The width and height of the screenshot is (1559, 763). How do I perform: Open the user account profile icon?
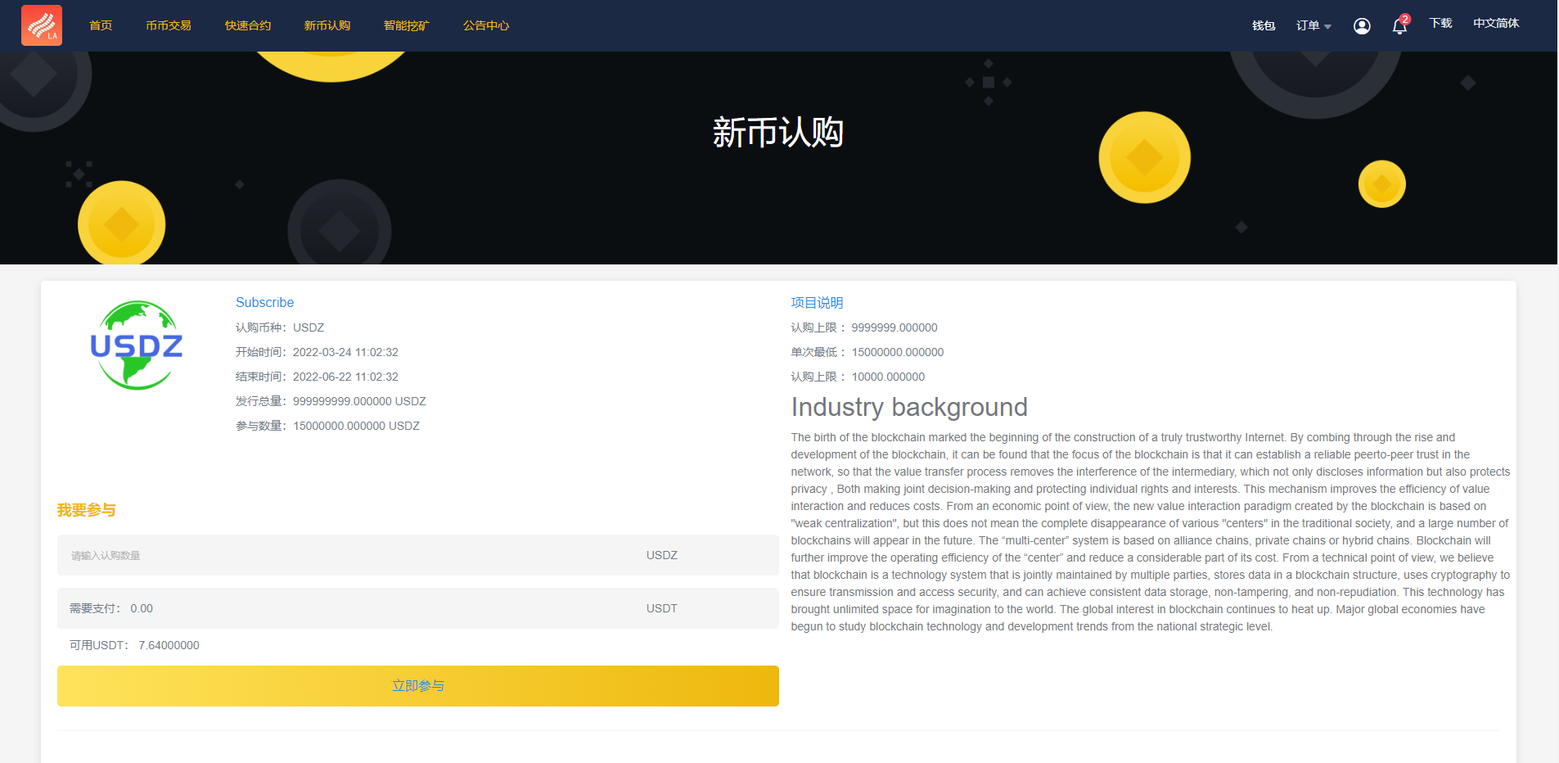1361,25
